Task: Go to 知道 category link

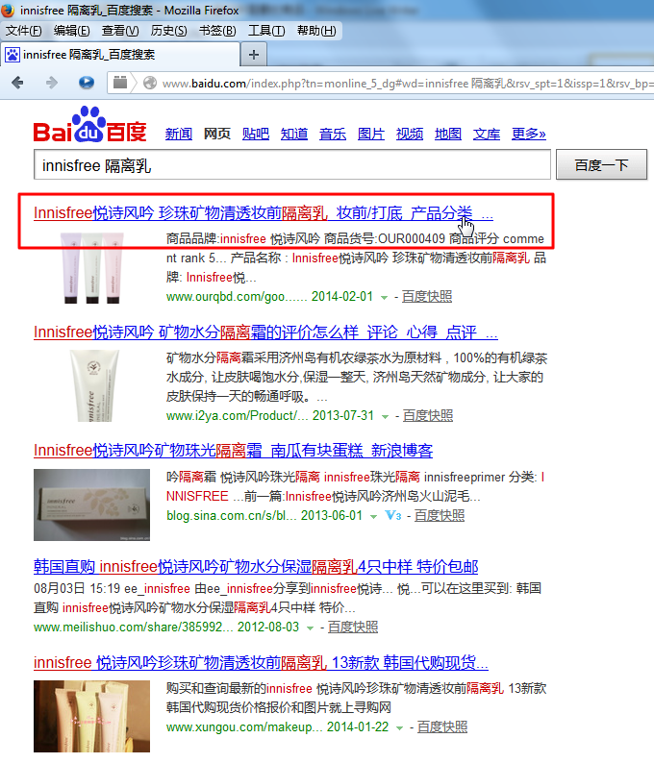Action: coord(294,134)
